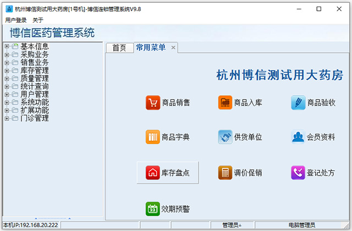Screen dimensions: 352x231
Task: Open the 调价促销 calculator icon
Action: click(x=225, y=173)
